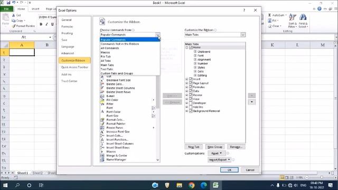Enable the Developer tab checkbox

[x=191, y=103]
